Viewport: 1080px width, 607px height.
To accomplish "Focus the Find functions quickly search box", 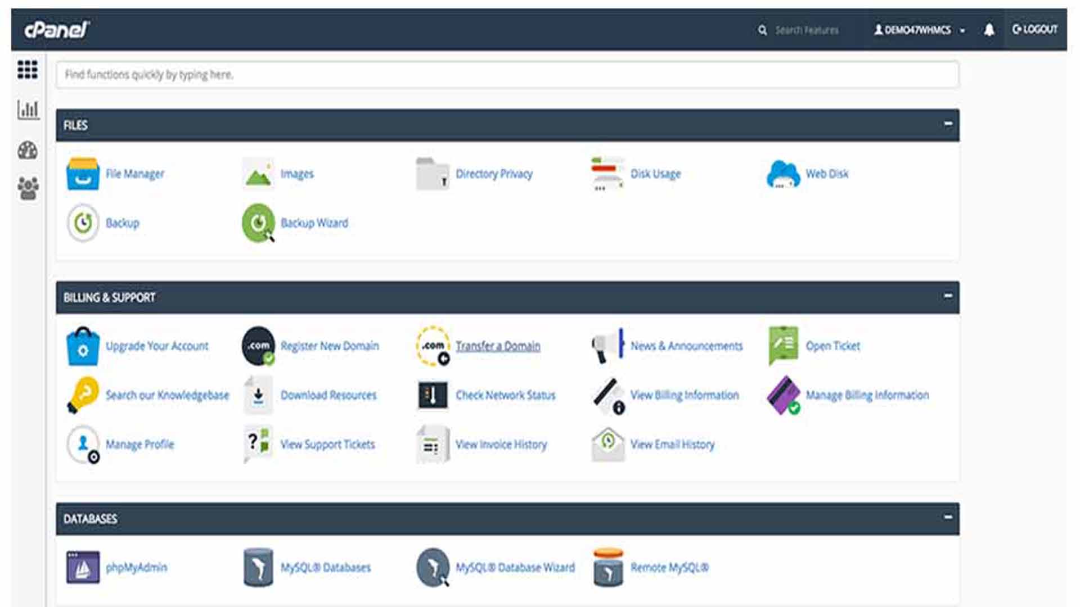I will [506, 74].
